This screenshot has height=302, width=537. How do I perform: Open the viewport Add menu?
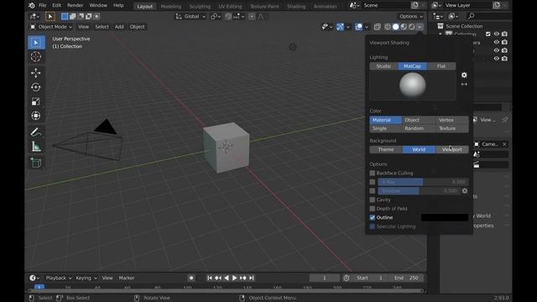(119, 27)
